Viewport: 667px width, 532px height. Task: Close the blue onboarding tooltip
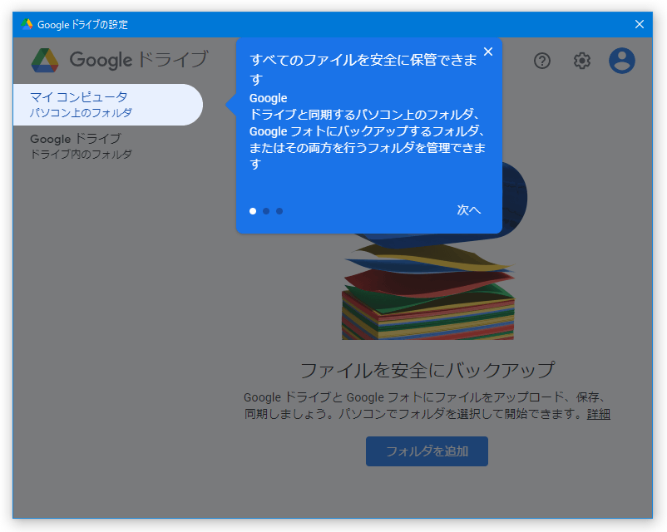point(488,52)
